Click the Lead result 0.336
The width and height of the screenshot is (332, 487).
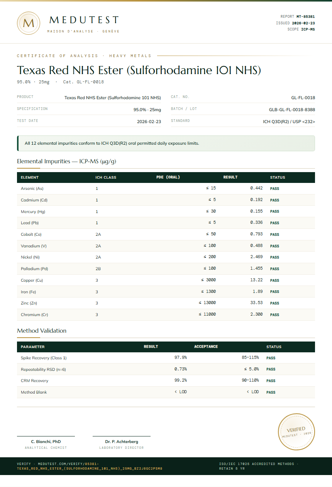(256, 223)
